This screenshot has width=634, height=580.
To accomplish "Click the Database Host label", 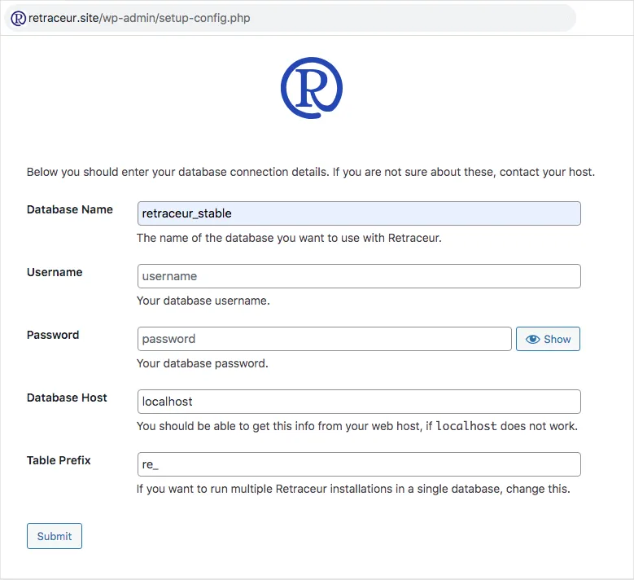I will [x=67, y=398].
